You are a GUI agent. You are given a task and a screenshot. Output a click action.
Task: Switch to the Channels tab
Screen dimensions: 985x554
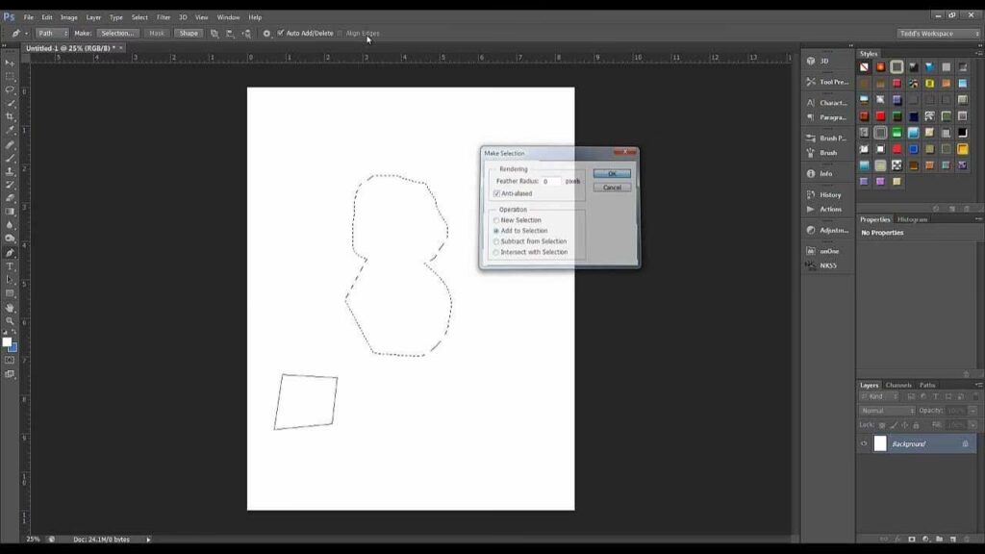point(898,385)
